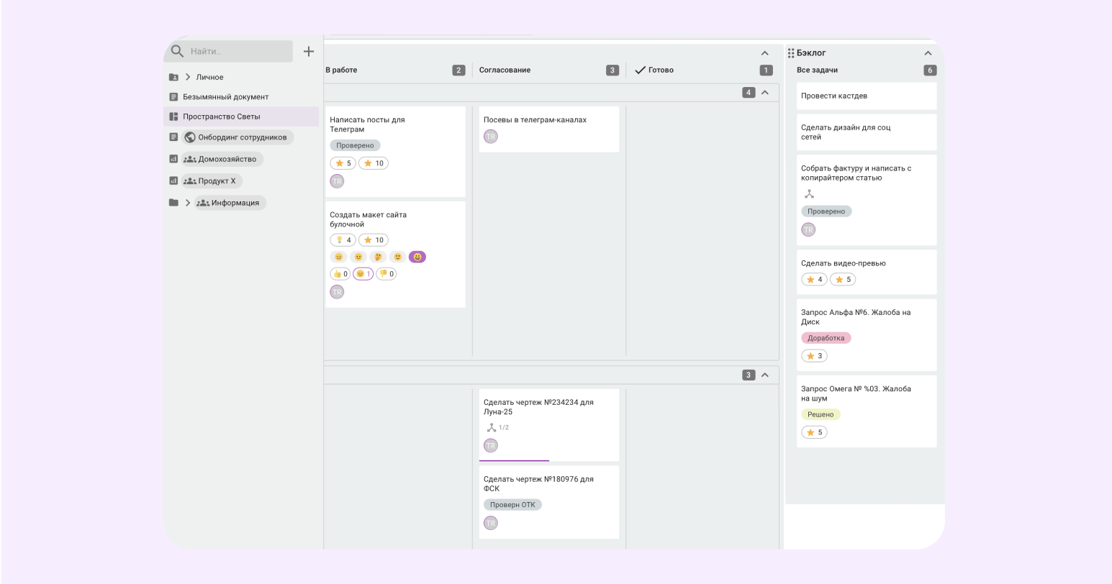Click the В работе column header
Viewport: 1112px width, 584px height.
341,70
